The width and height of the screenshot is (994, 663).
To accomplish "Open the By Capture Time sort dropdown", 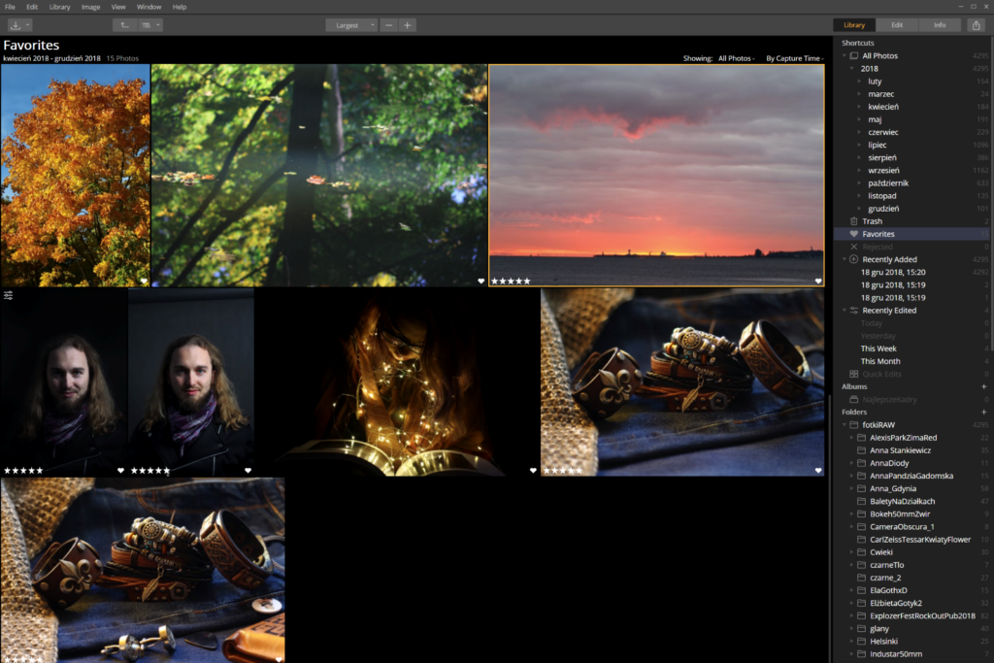I will [794, 57].
